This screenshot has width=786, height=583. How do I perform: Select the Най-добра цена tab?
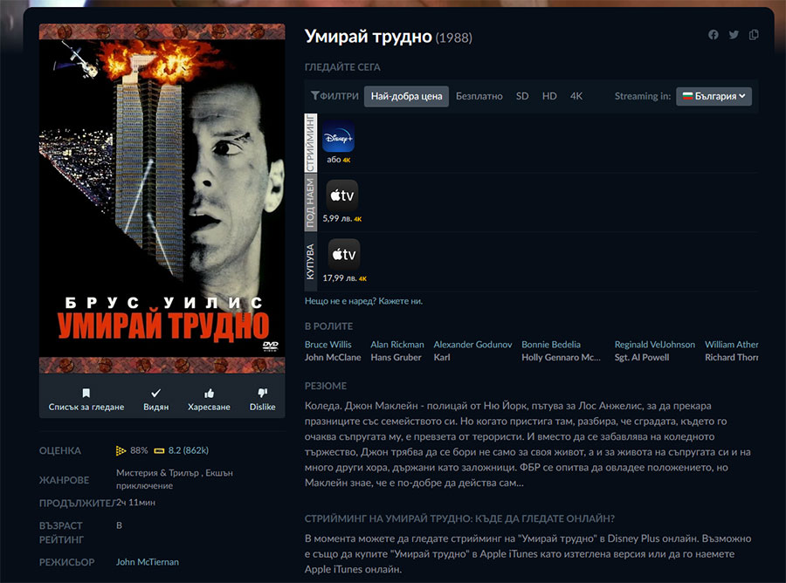pos(406,96)
